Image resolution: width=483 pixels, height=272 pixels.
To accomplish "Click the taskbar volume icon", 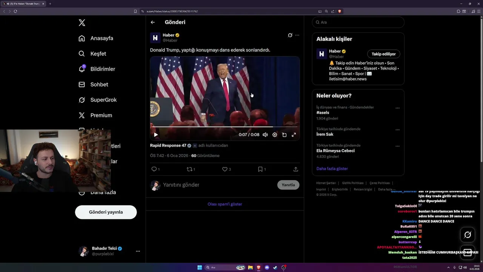I will click(465, 267).
